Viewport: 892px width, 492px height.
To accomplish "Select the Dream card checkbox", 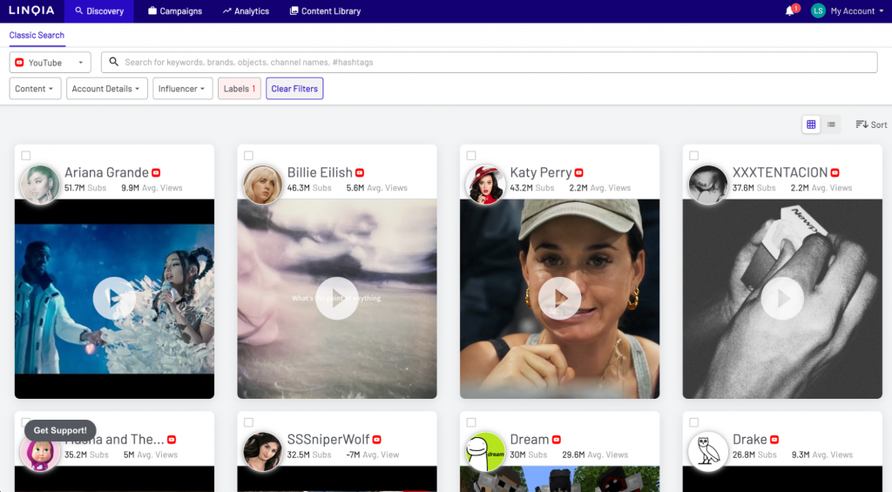I will [471, 422].
